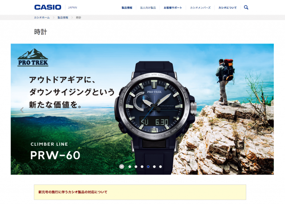Image resolution: width=285 pixels, height=204 pixels.
Task: Select the second carousel slide dot
Action: tap(136, 167)
